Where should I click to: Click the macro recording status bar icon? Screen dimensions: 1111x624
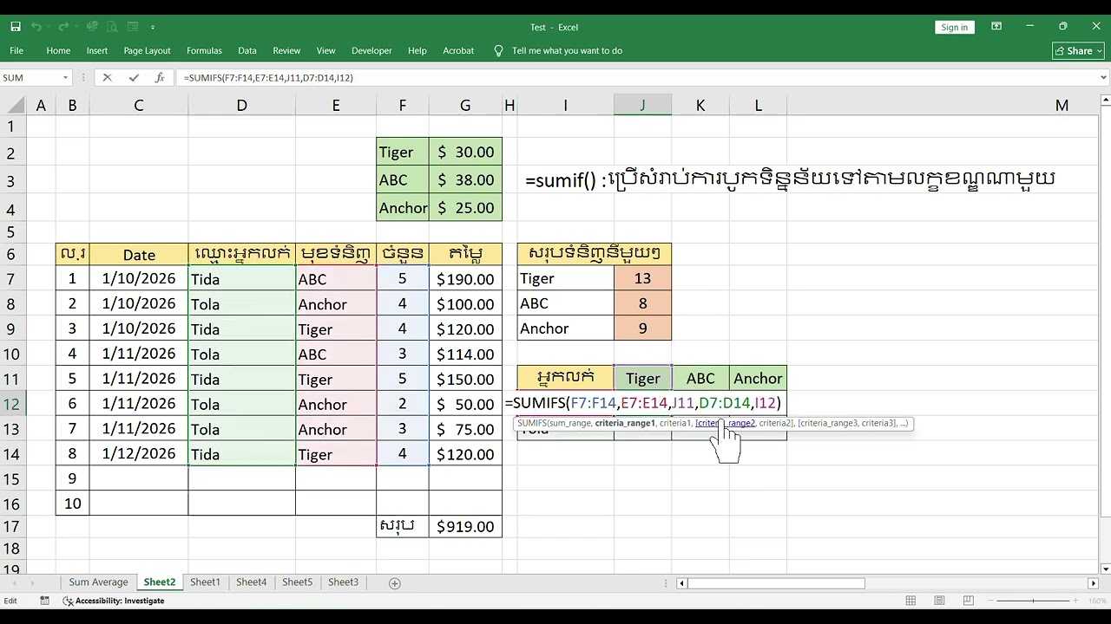[44, 601]
